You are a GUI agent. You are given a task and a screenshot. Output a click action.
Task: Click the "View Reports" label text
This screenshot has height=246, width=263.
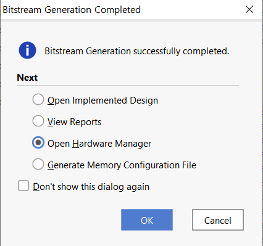(x=74, y=122)
